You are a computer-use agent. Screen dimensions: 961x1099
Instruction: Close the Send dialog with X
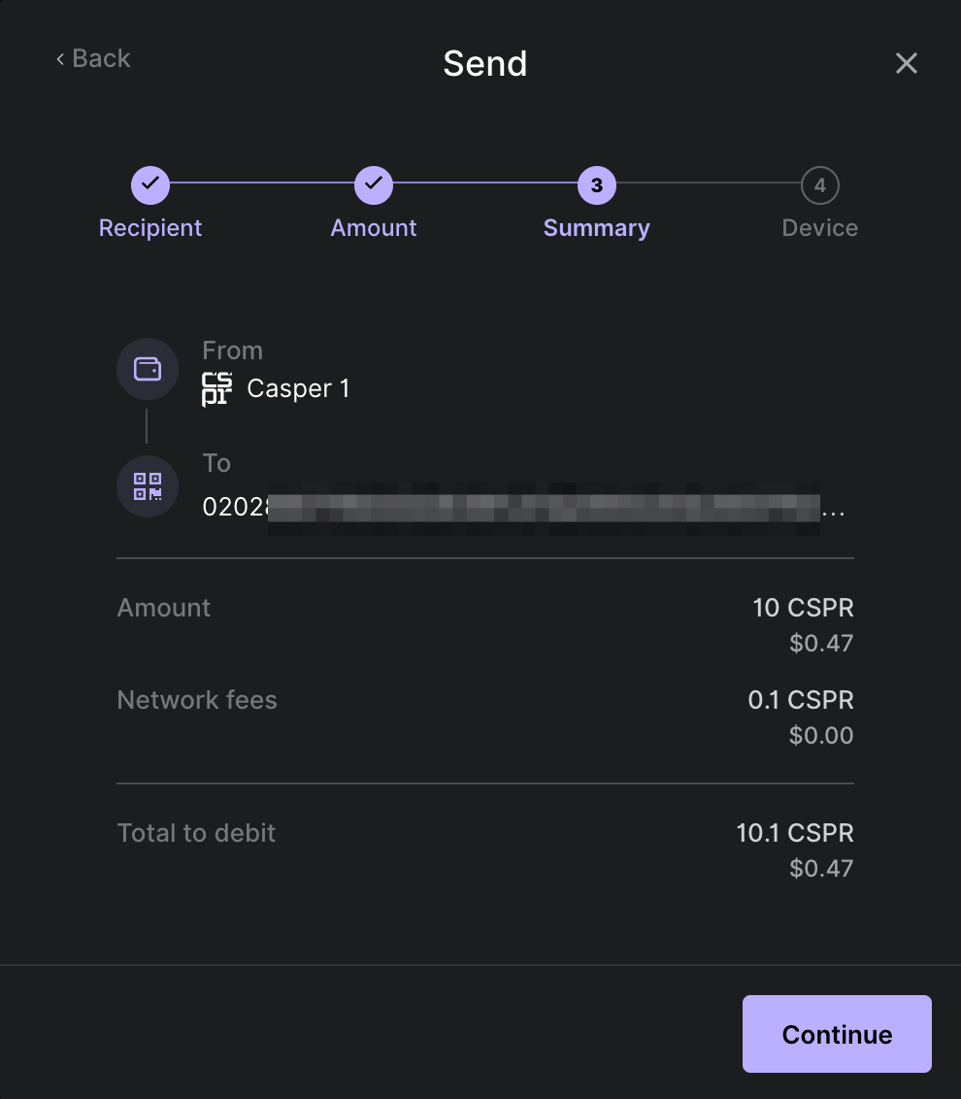click(906, 64)
